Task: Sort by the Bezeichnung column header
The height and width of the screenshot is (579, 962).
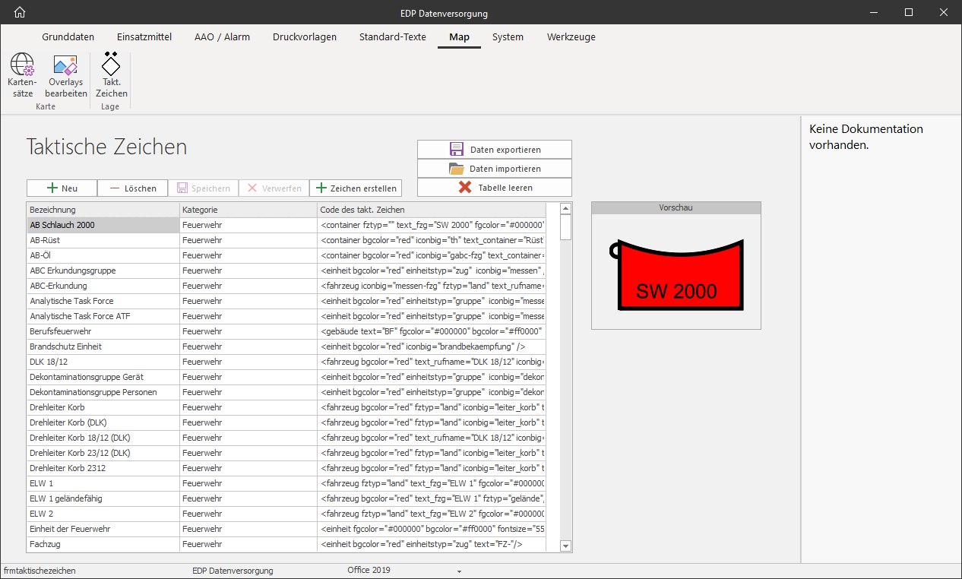Action: pyautogui.click(x=103, y=210)
